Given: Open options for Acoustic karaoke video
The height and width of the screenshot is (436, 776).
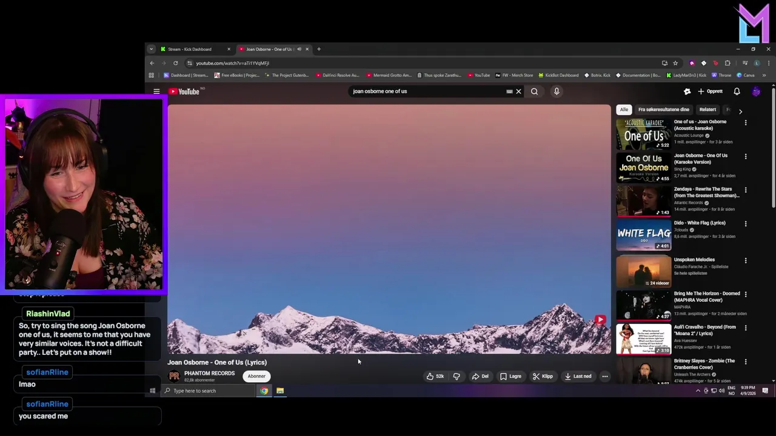Looking at the screenshot, I should (x=746, y=122).
